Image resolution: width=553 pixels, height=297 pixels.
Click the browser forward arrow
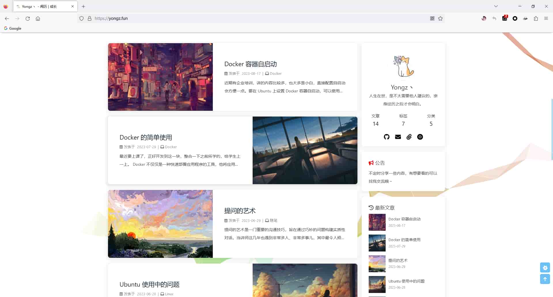point(17,18)
